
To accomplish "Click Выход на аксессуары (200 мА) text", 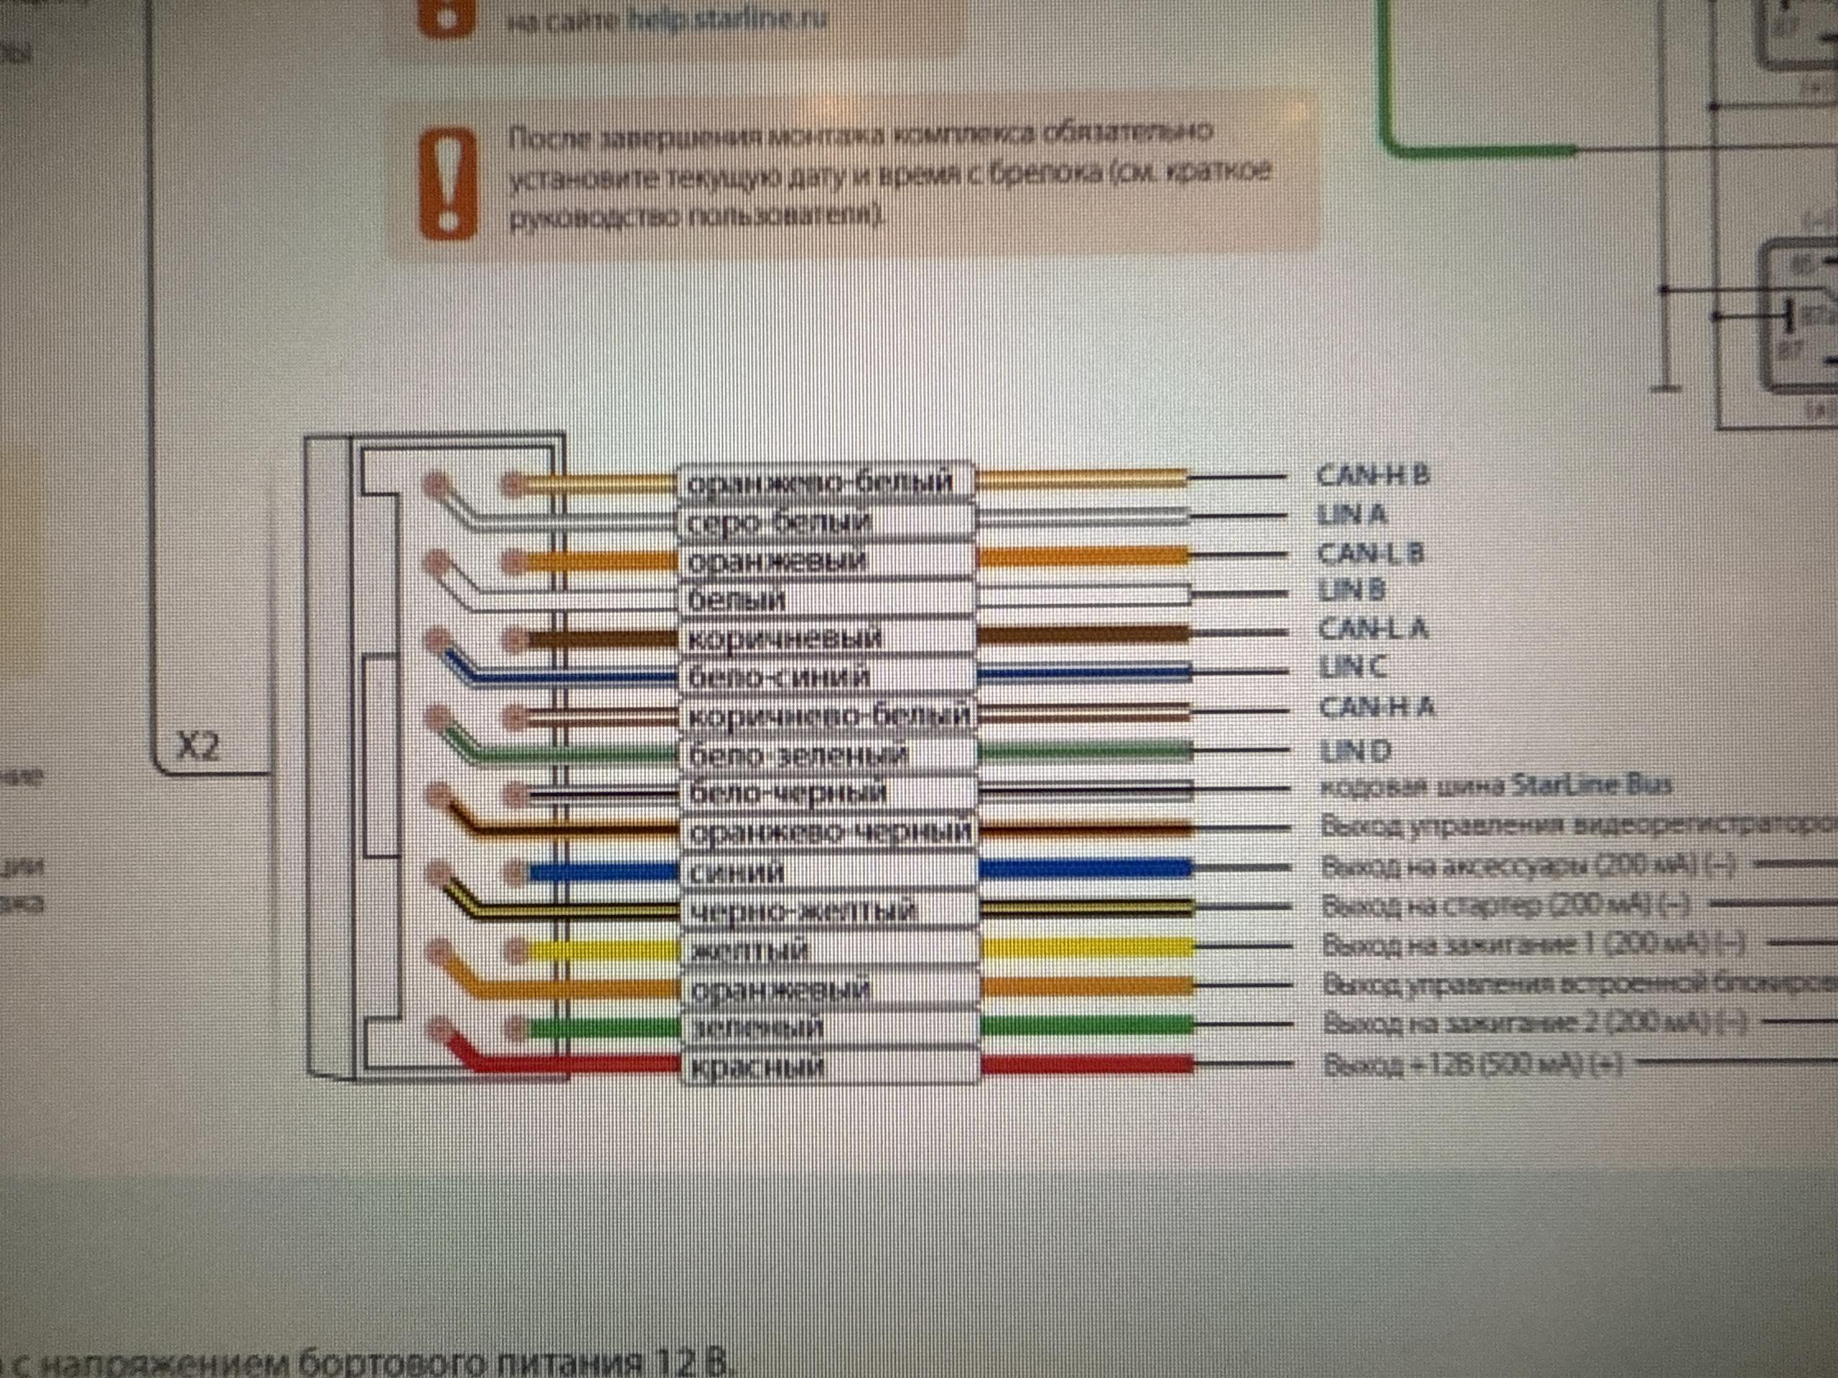I will [x=1529, y=866].
